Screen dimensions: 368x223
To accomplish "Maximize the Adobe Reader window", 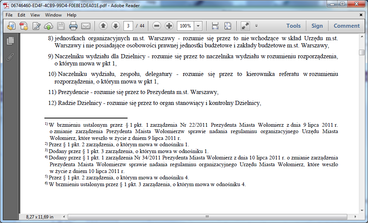I will [342, 4].
